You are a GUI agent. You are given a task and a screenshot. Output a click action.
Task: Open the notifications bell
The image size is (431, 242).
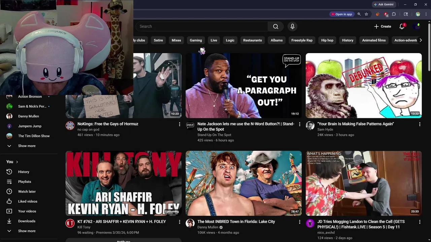click(x=402, y=27)
